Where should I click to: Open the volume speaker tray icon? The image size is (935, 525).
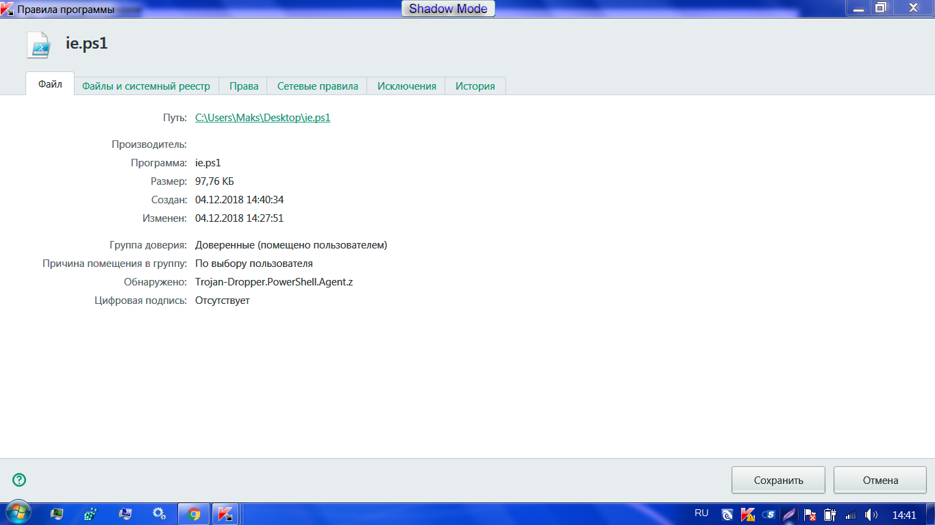click(871, 514)
